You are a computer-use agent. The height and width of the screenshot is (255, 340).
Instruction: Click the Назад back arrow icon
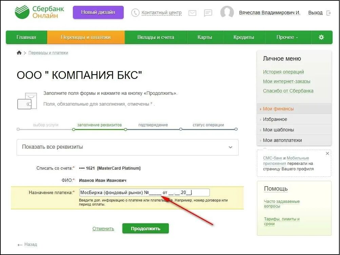(x=20, y=245)
